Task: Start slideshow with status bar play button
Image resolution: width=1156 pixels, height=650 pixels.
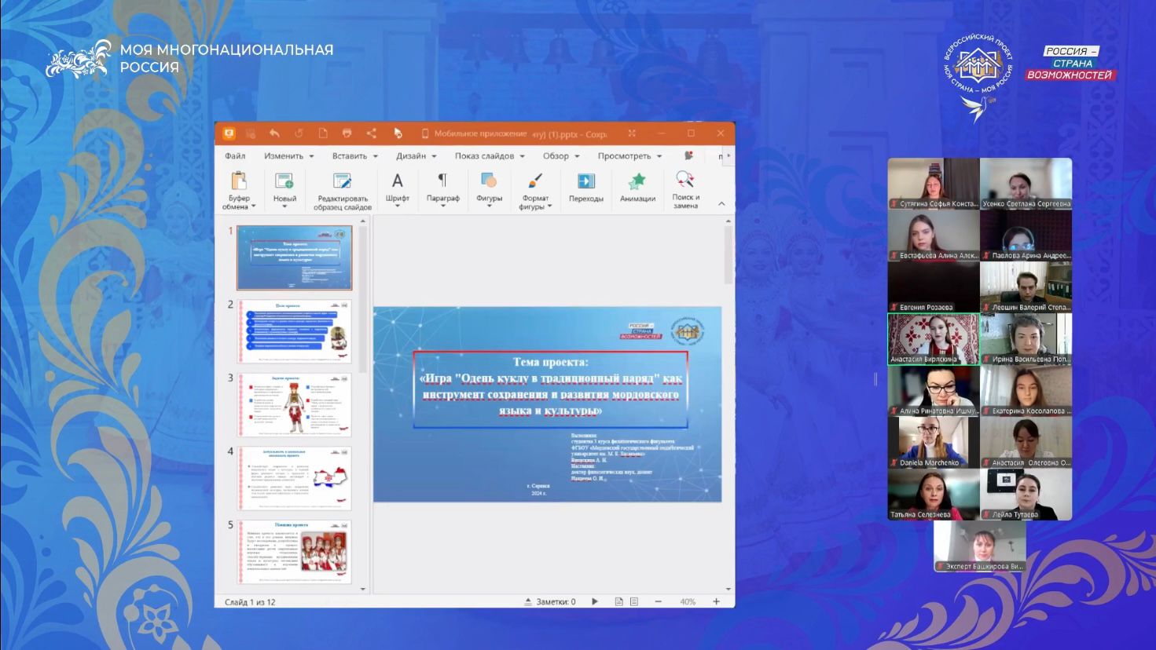Action: pyautogui.click(x=595, y=601)
